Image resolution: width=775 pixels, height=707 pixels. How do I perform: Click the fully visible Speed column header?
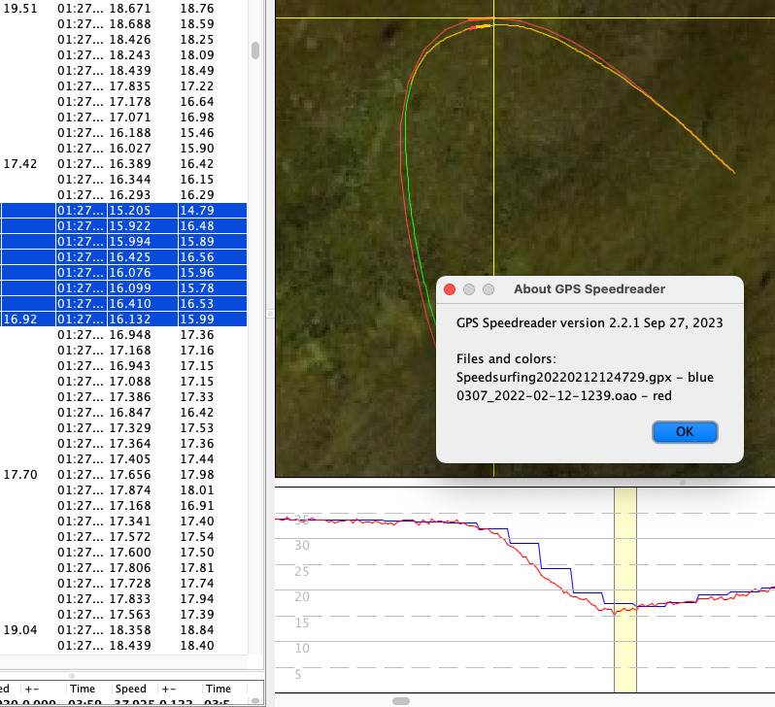130,689
